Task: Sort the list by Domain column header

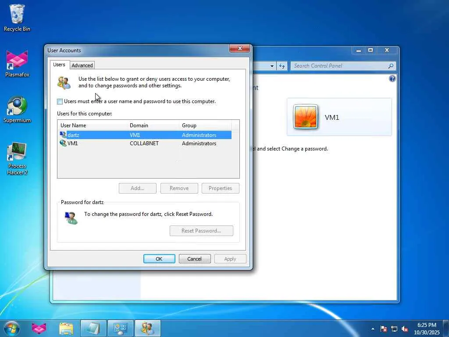Action: coord(153,125)
